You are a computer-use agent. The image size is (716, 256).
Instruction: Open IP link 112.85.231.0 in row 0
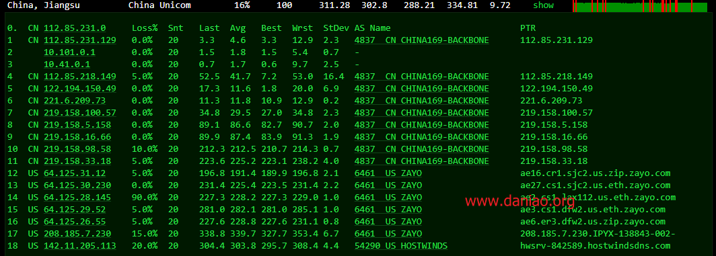click(75, 28)
